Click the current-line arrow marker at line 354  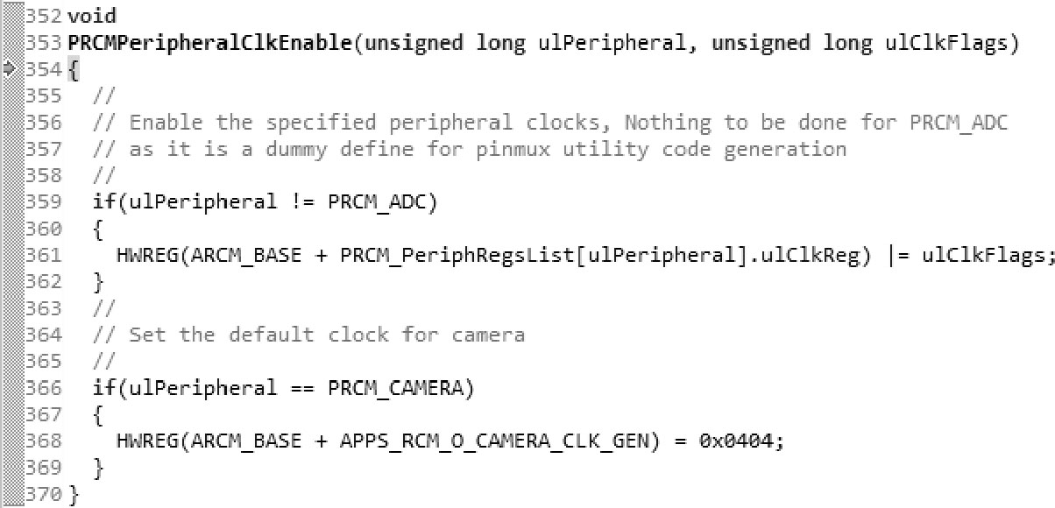(x=10, y=69)
